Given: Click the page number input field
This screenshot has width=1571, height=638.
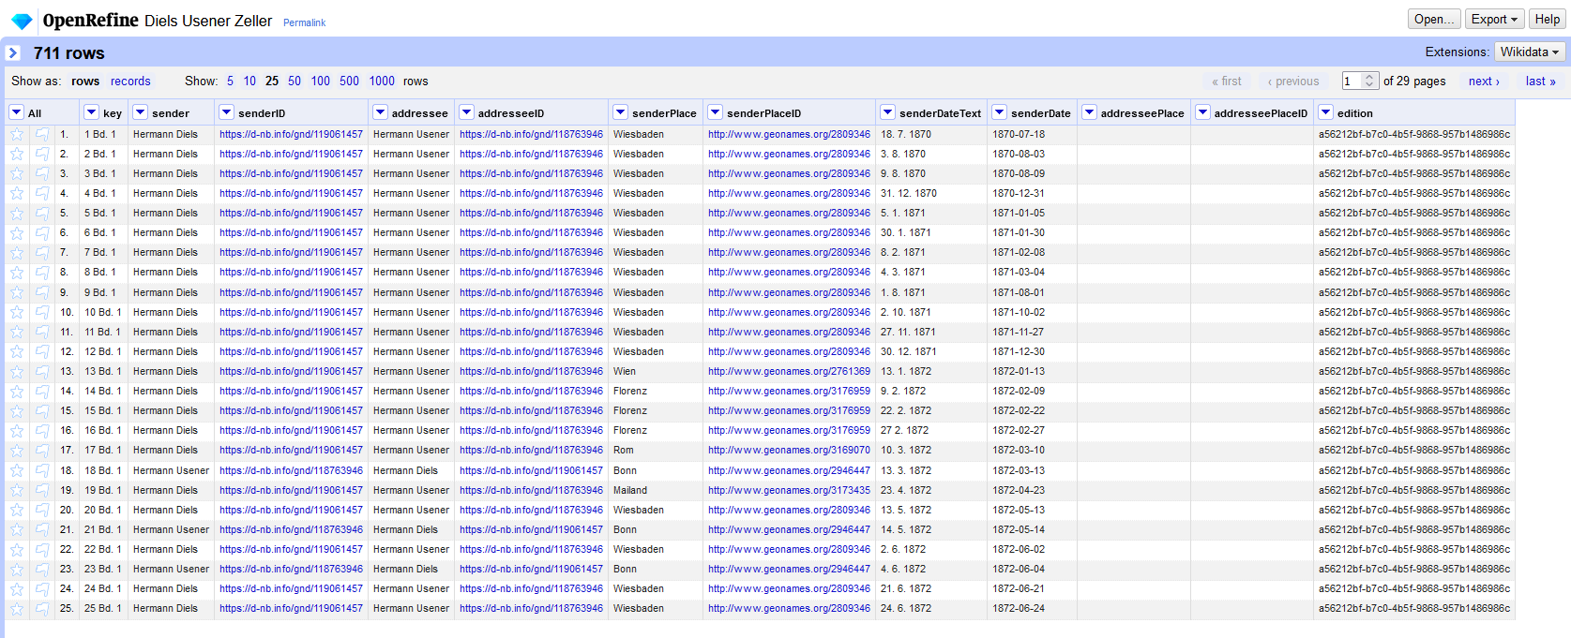Looking at the screenshot, I should (1352, 82).
